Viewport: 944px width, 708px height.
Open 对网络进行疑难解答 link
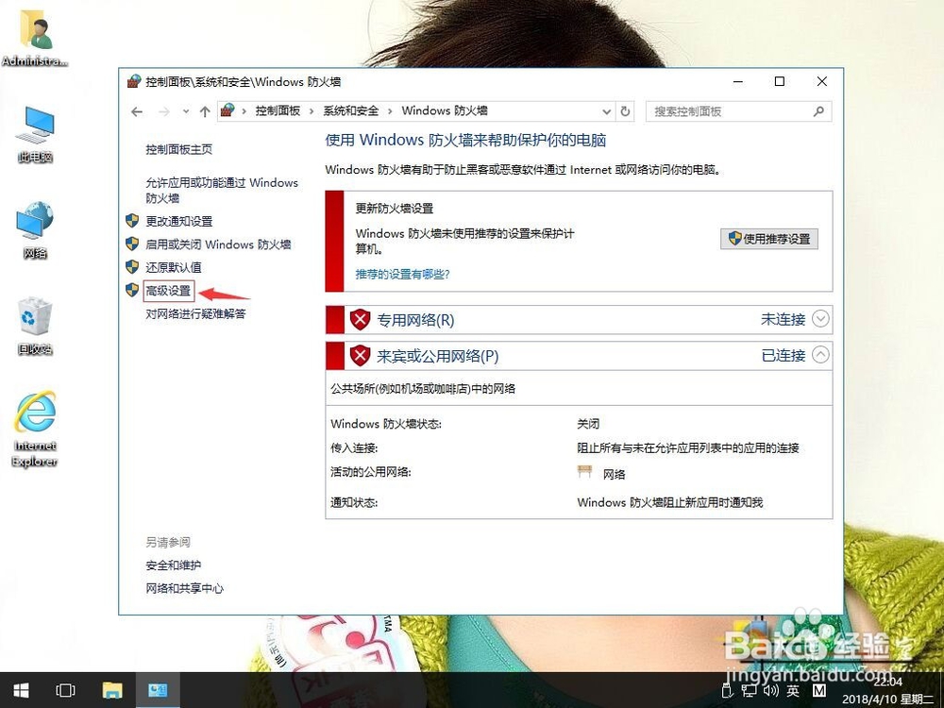click(x=195, y=313)
